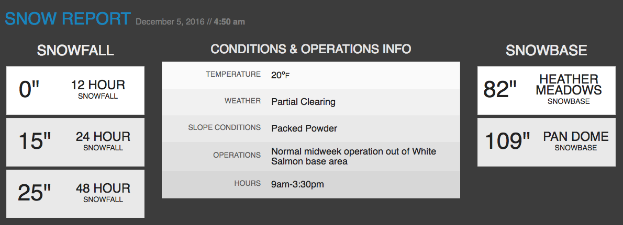
Task: Select the 48 Hour Snowfall card
Action: coord(75,194)
